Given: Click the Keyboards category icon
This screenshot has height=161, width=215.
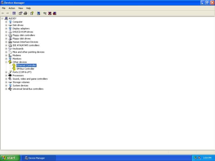Looking at the screenshot, I should [x=10, y=49].
